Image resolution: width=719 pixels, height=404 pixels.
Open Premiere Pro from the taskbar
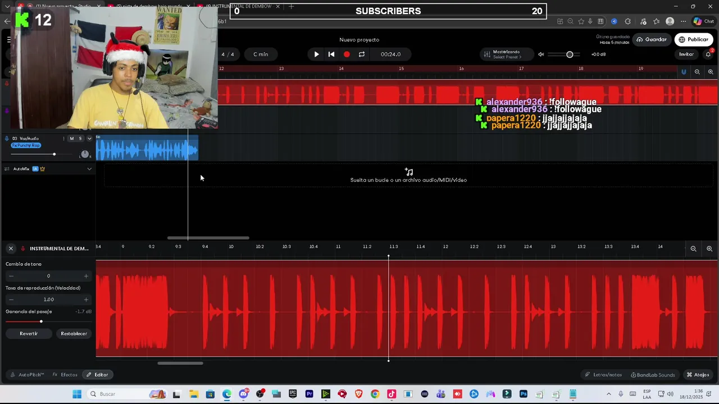[309, 394]
